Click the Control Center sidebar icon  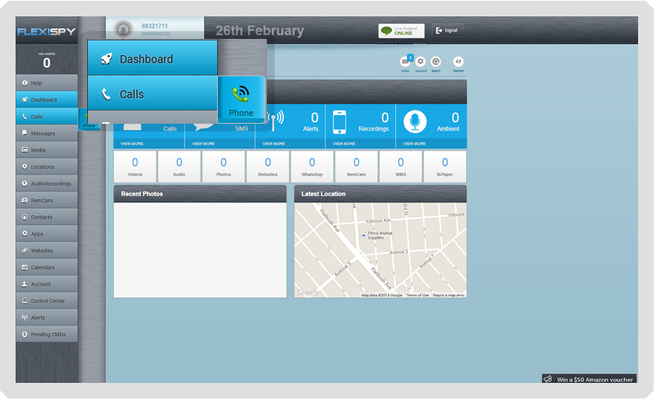(25, 300)
